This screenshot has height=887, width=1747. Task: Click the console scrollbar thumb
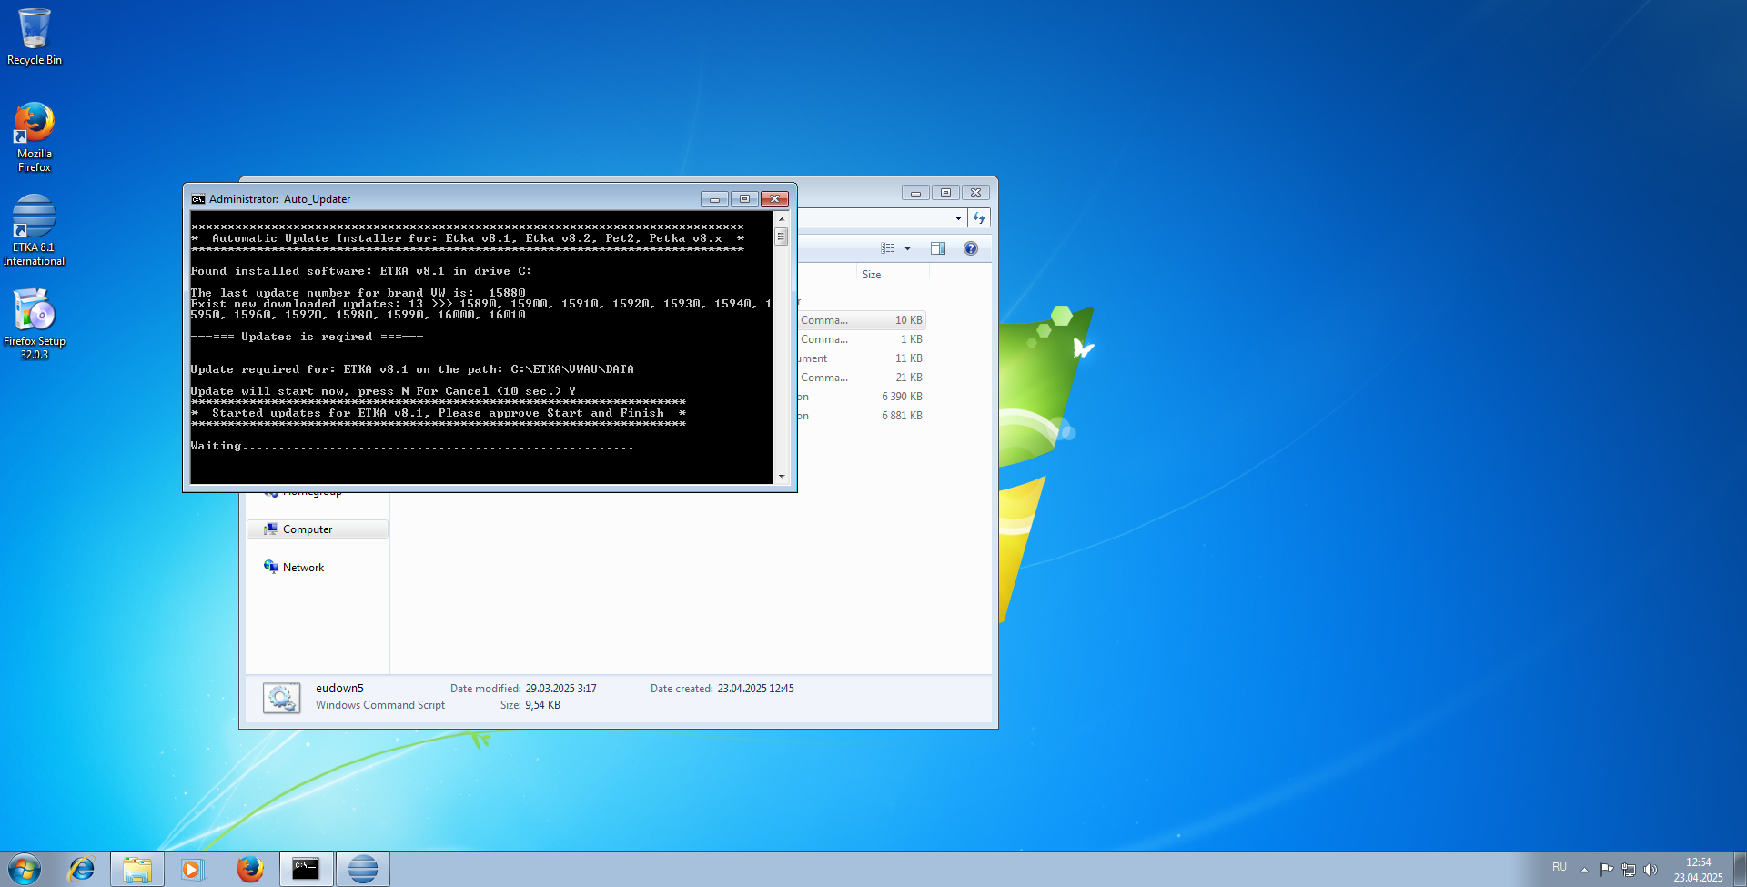(x=781, y=237)
